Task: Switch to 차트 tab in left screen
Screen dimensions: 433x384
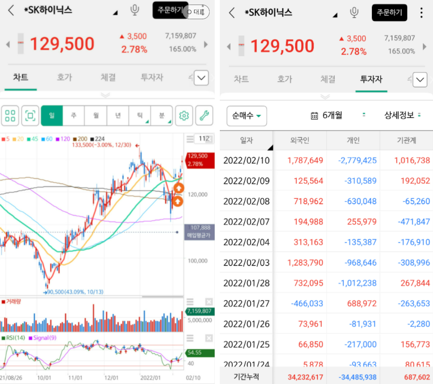Action: [x=20, y=77]
